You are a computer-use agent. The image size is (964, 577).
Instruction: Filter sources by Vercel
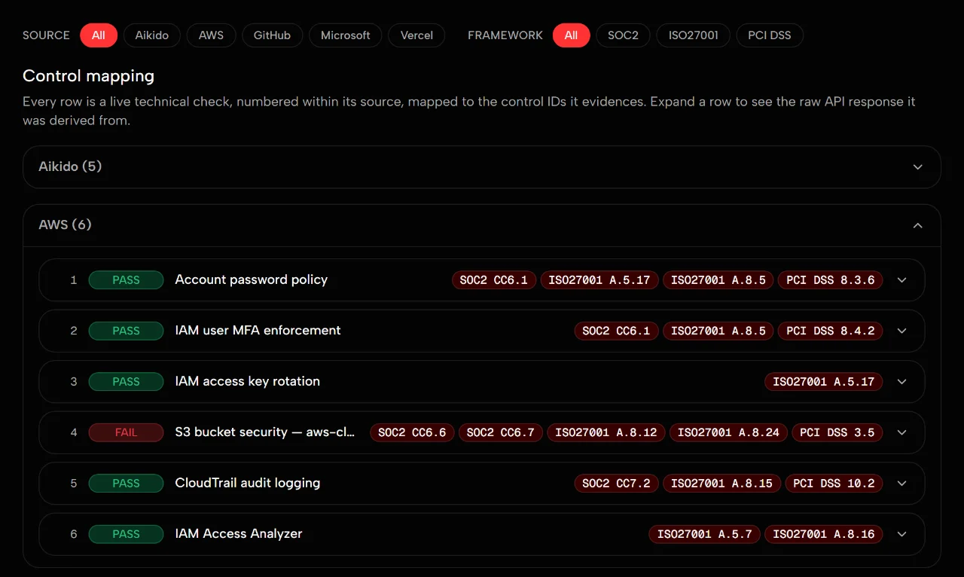(416, 35)
